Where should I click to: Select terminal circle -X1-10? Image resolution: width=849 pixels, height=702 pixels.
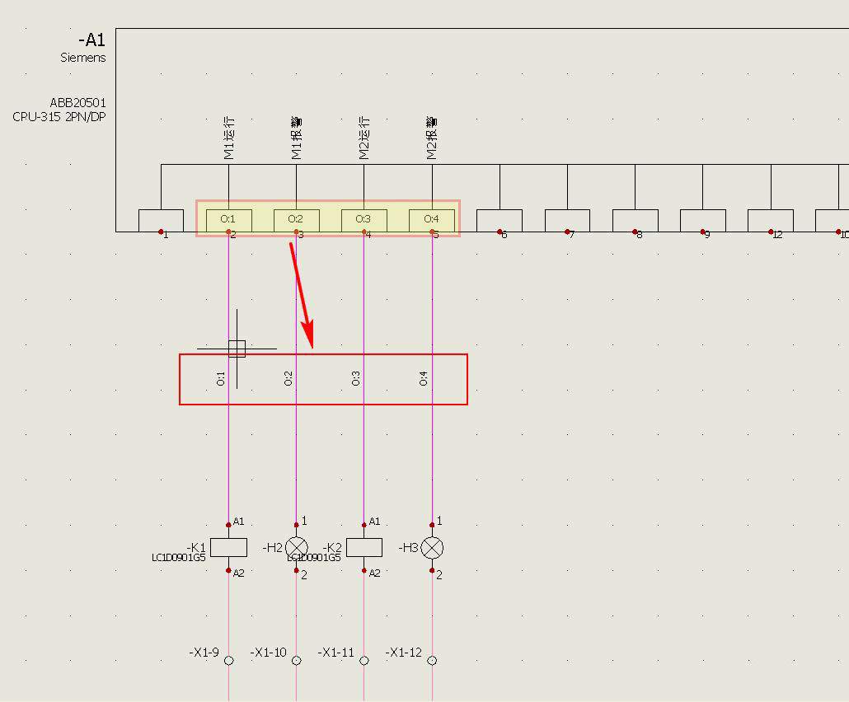point(296,660)
